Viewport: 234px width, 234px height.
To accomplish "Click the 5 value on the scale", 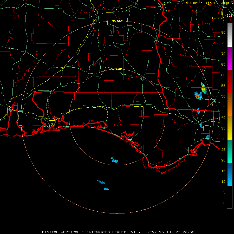I will tap(224, 192).
